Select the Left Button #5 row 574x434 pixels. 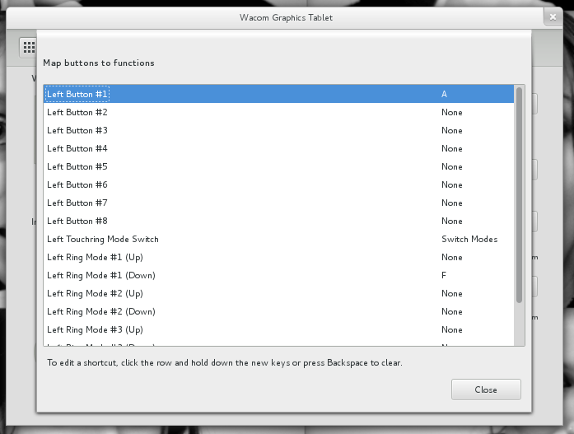(x=278, y=166)
